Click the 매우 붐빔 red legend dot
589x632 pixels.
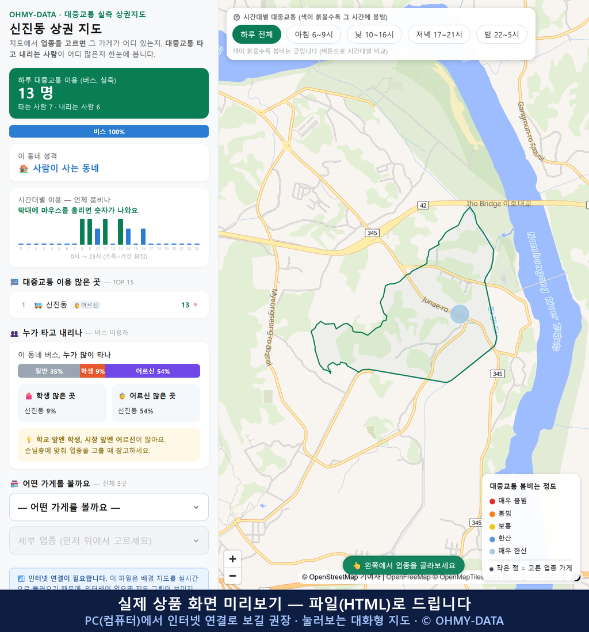(x=492, y=501)
